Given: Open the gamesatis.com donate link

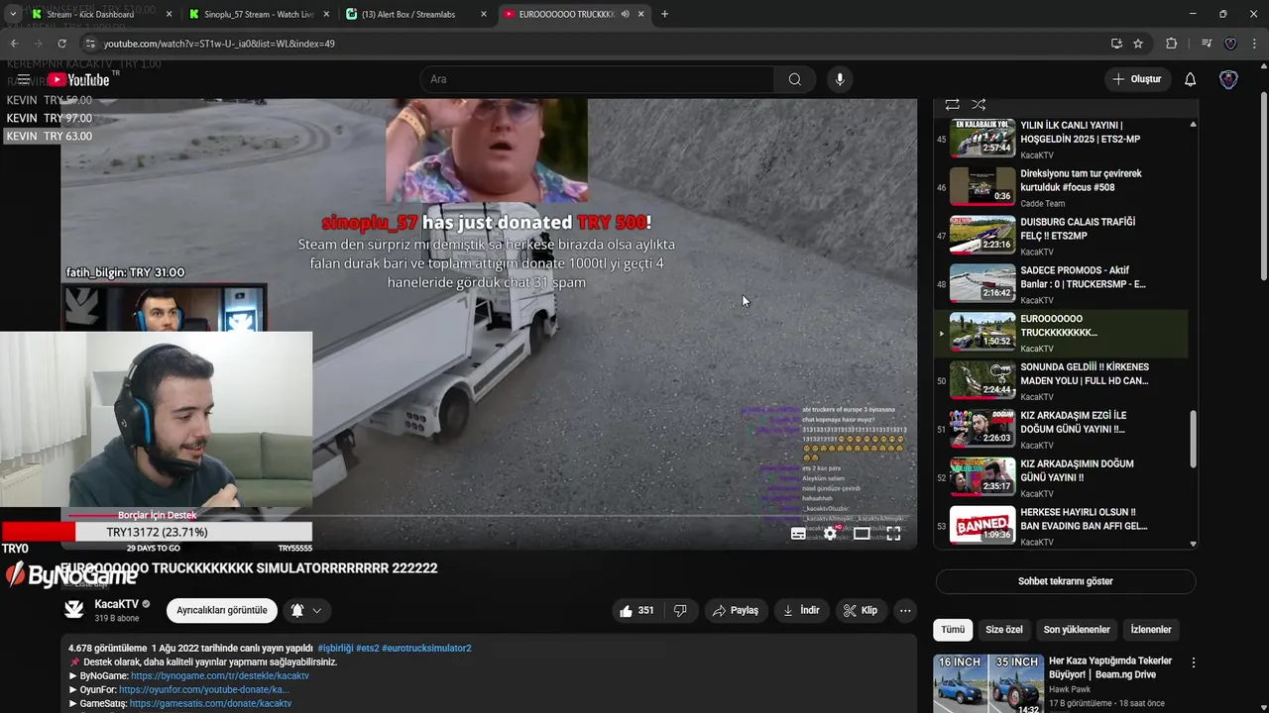Looking at the screenshot, I should 210,704.
